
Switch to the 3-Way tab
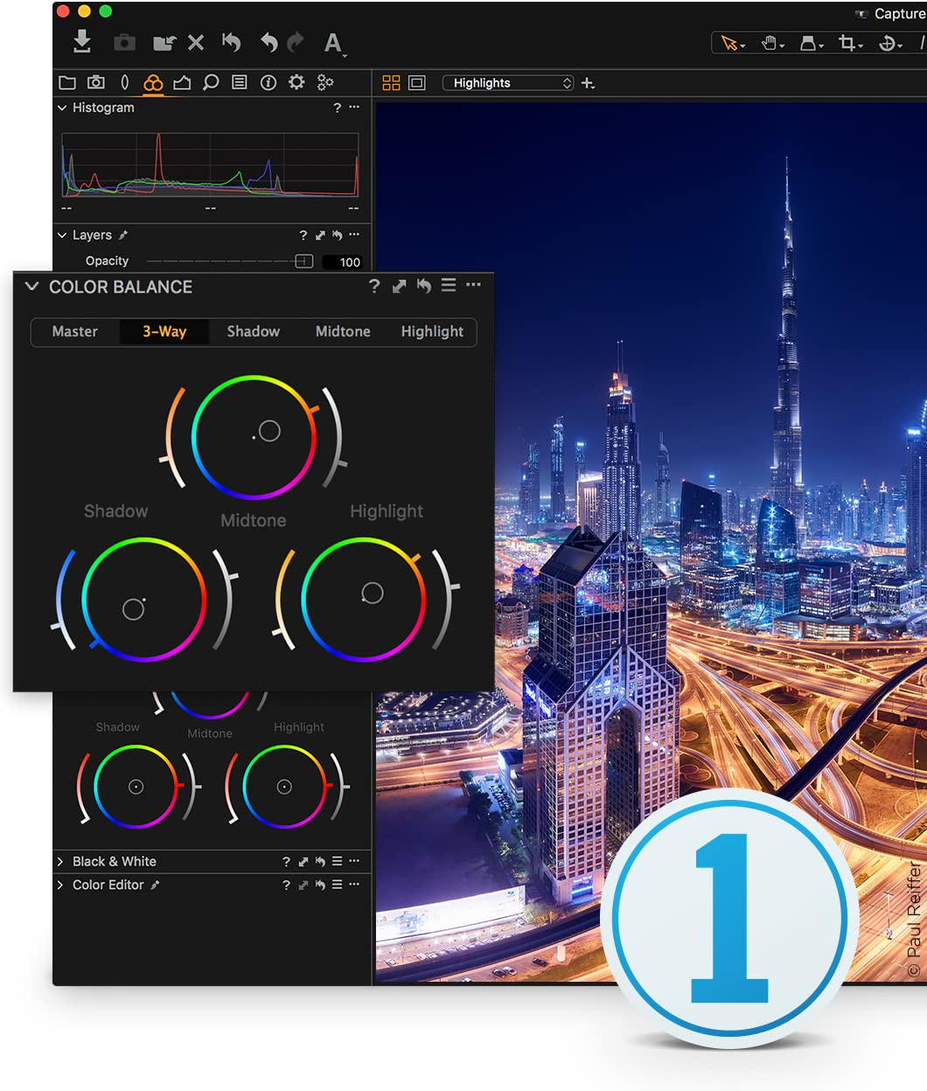pyautogui.click(x=164, y=332)
